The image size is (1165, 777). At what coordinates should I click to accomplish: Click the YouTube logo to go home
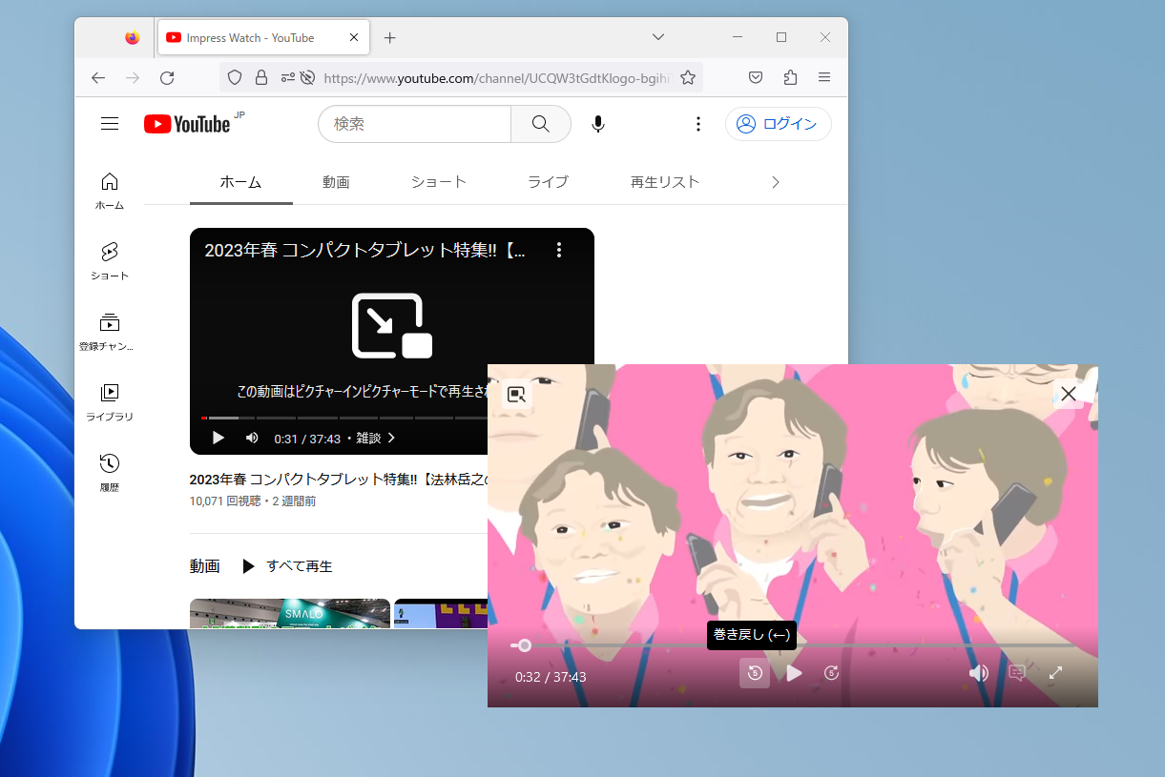pyautogui.click(x=187, y=123)
